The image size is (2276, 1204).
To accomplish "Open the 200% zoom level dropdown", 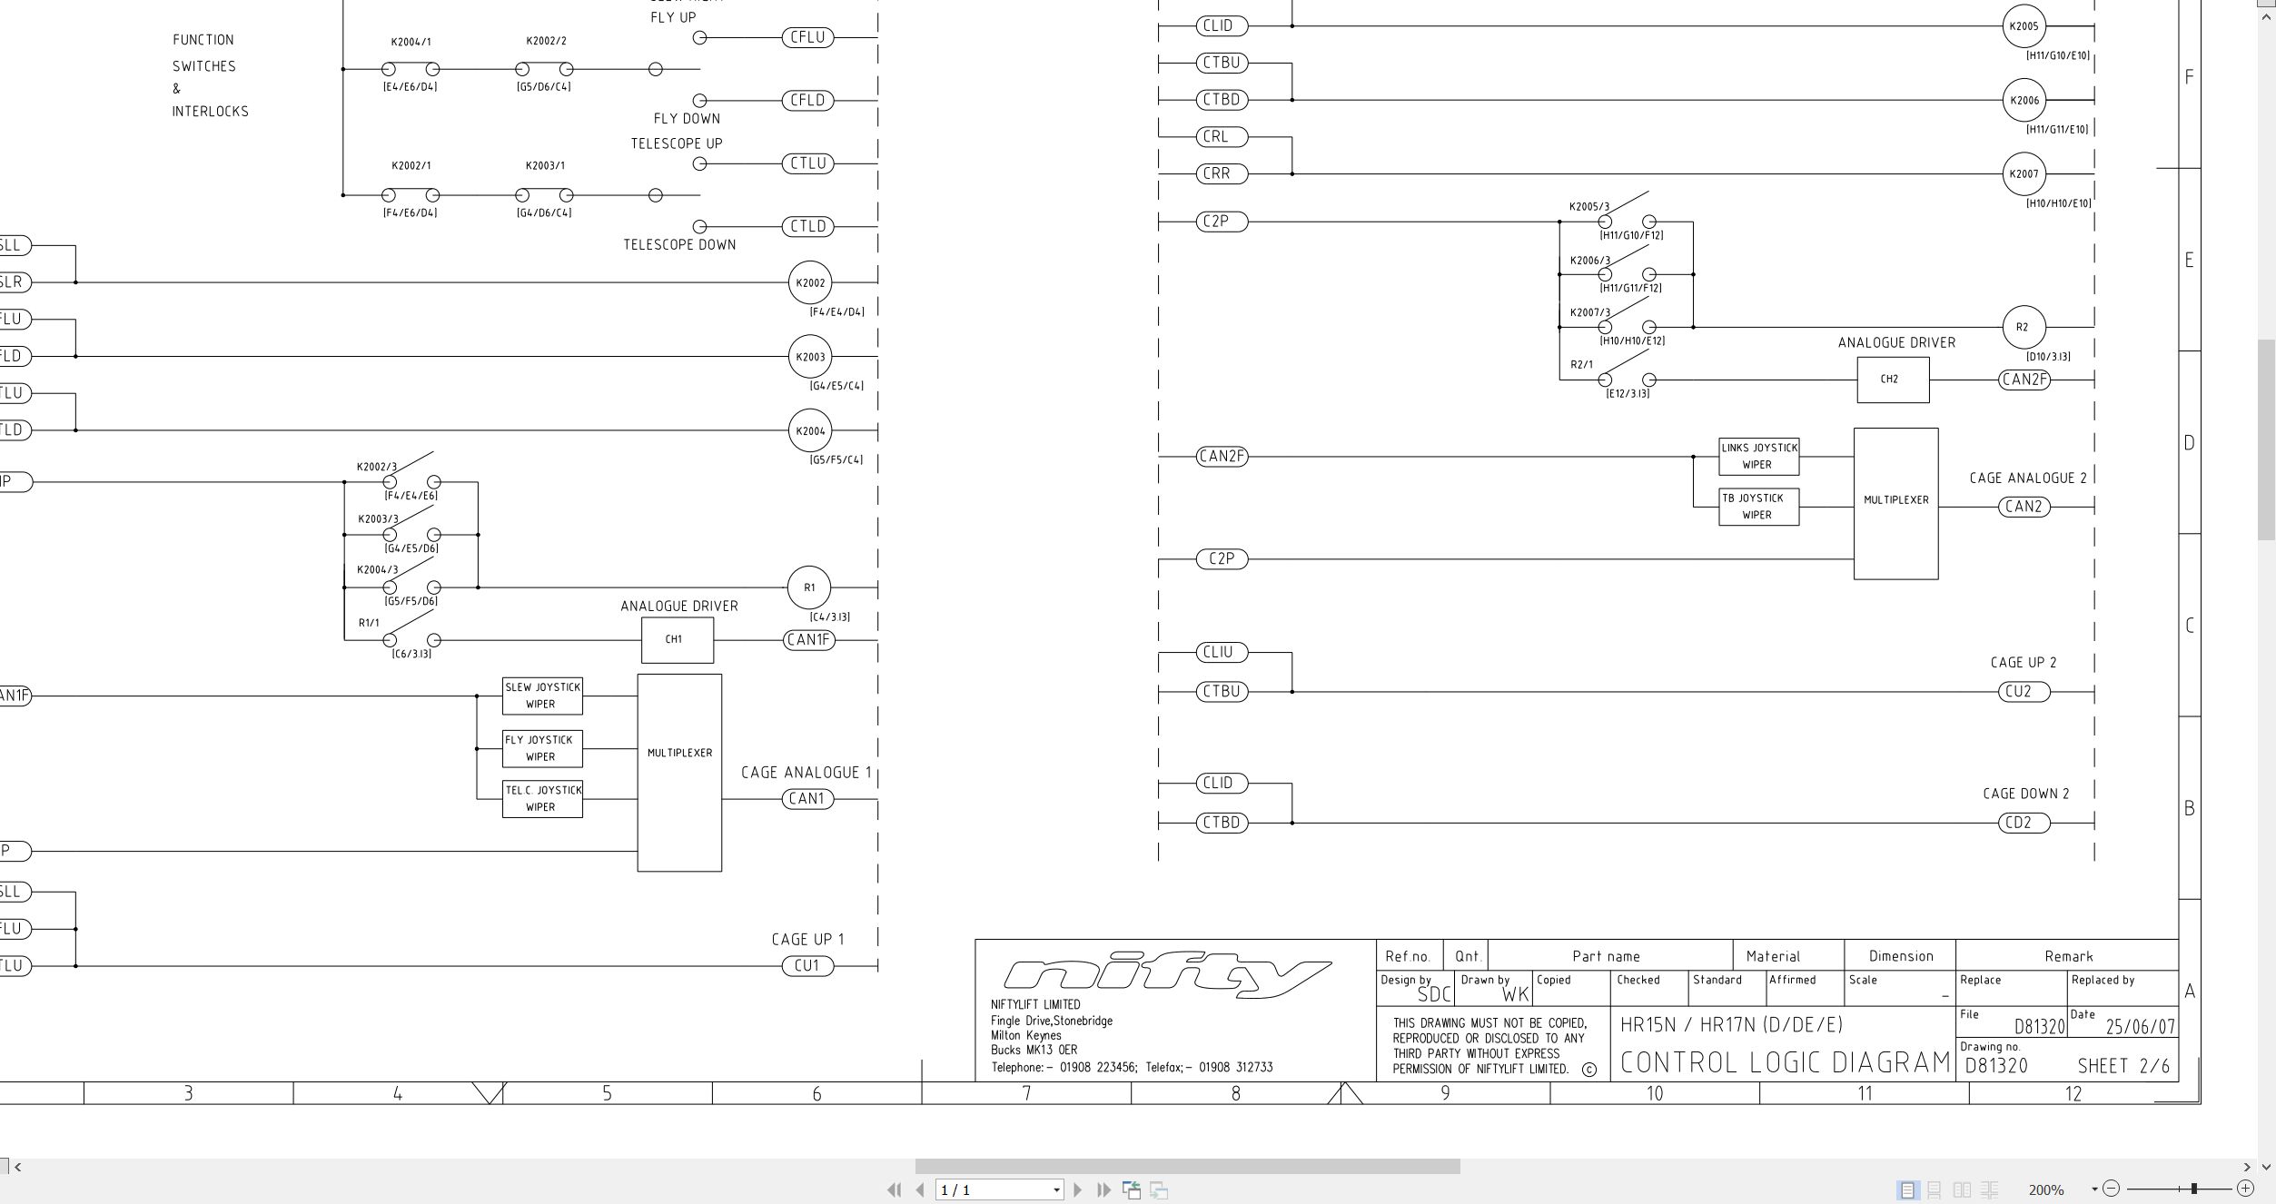I will pos(2094,1189).
